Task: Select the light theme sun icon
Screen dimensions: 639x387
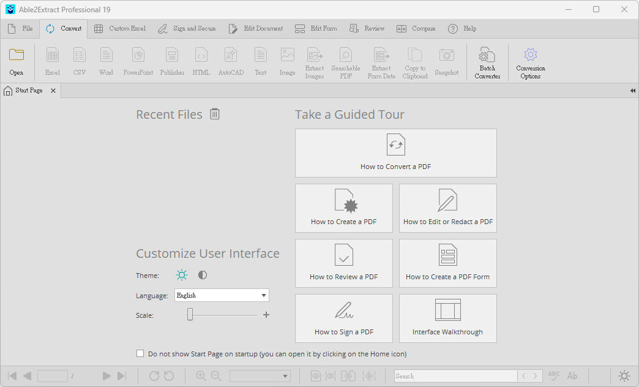Action: [182, 275]
